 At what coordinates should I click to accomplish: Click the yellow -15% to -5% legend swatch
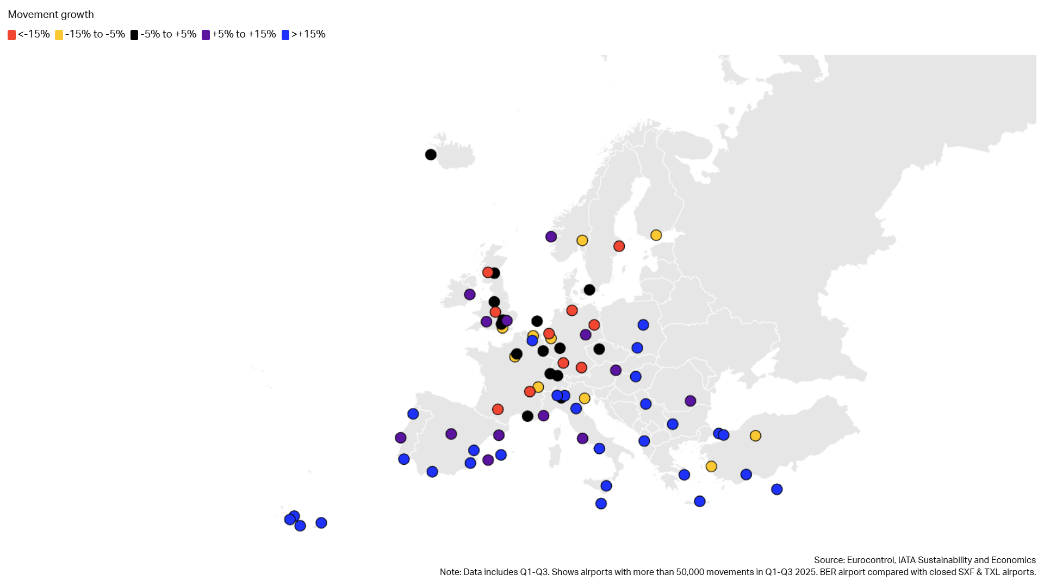59,35
